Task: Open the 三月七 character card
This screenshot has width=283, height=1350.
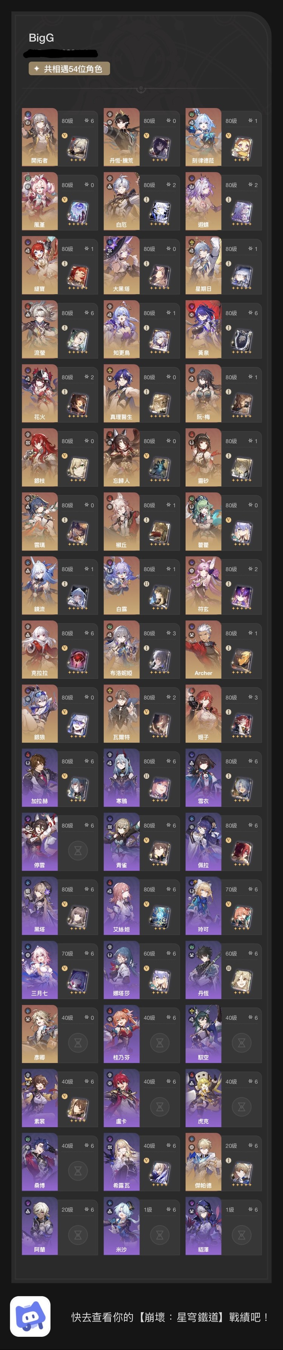Action: coord(40,970)
